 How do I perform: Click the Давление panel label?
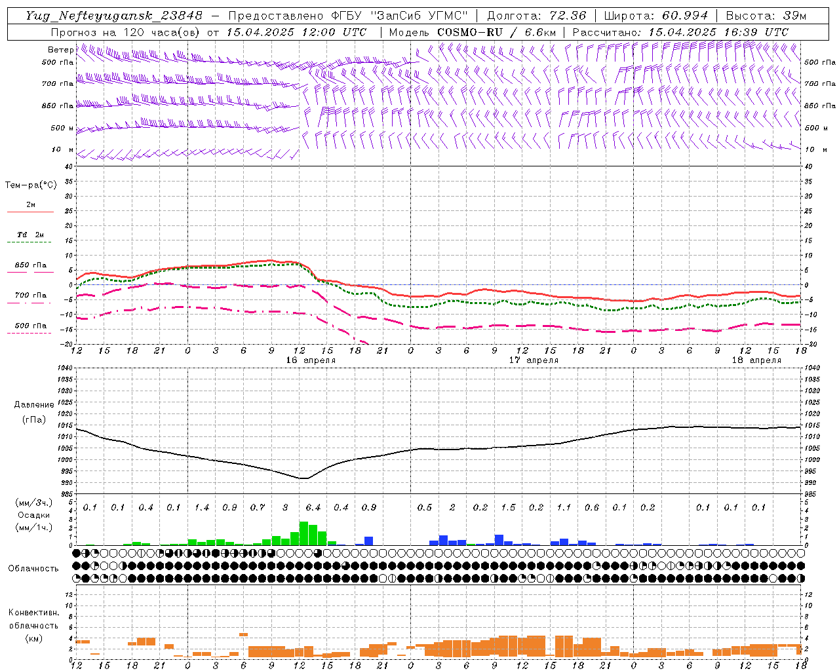tap(34, 405)
